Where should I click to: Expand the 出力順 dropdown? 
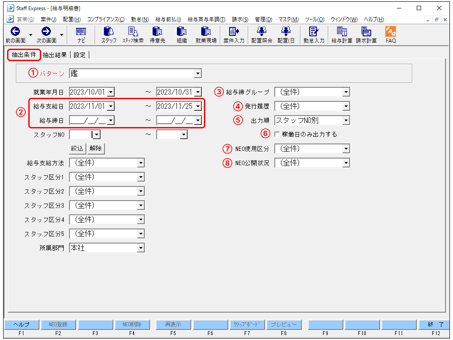(346, 120)
